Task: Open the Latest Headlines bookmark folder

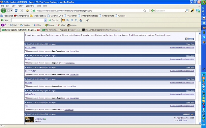Action: 38,16
